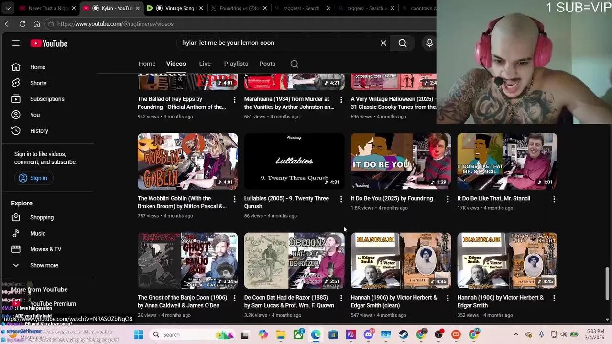The width and height of the screenshot is (612, 344).
Task: Click the YouTube logo
Action: point(49,43)
